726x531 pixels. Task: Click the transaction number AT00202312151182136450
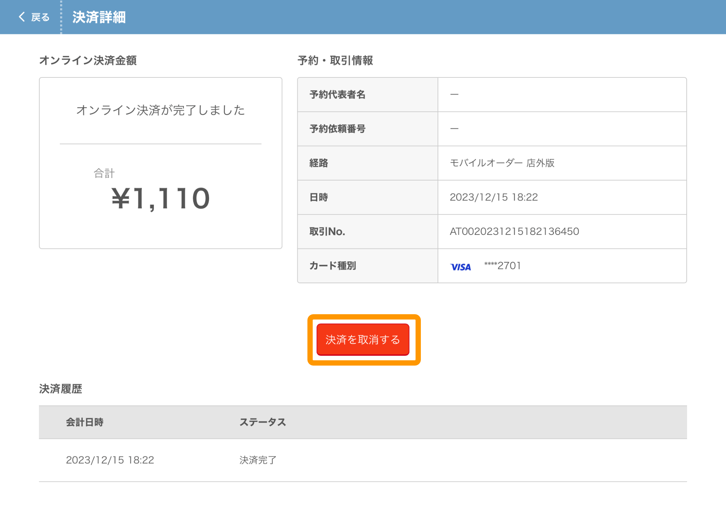point(514,231)
